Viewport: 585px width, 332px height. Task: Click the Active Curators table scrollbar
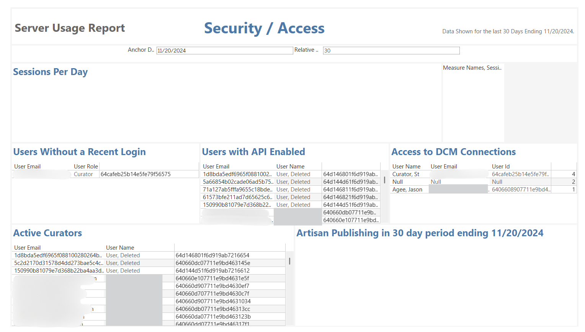coord(290,260)
